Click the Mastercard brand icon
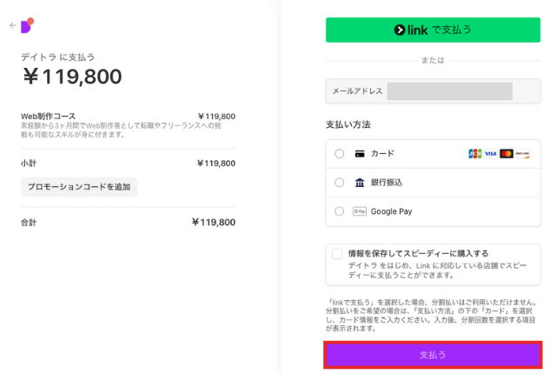 (x=506, y=154)
